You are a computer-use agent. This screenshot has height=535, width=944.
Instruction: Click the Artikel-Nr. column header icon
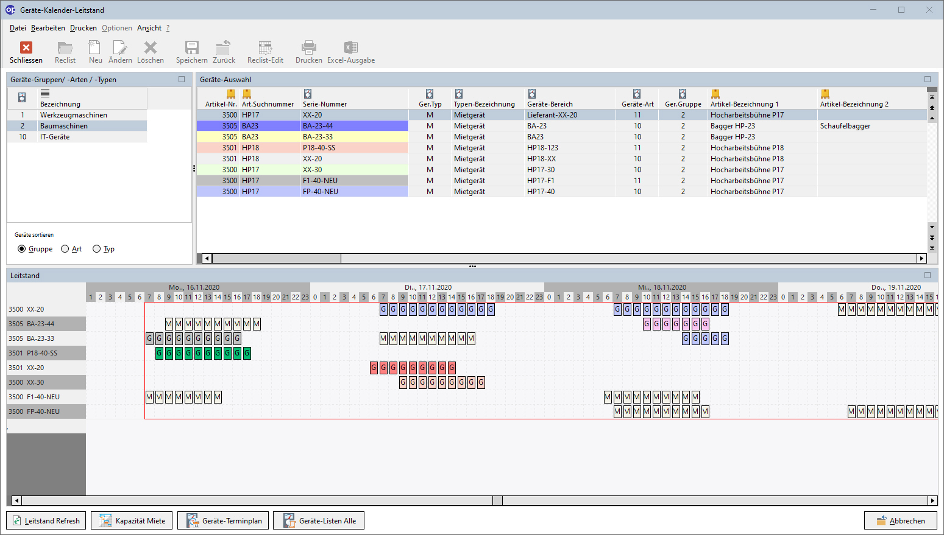coord(231,94)
